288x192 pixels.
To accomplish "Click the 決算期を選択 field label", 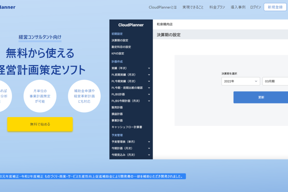I will (x=229, y=74).
